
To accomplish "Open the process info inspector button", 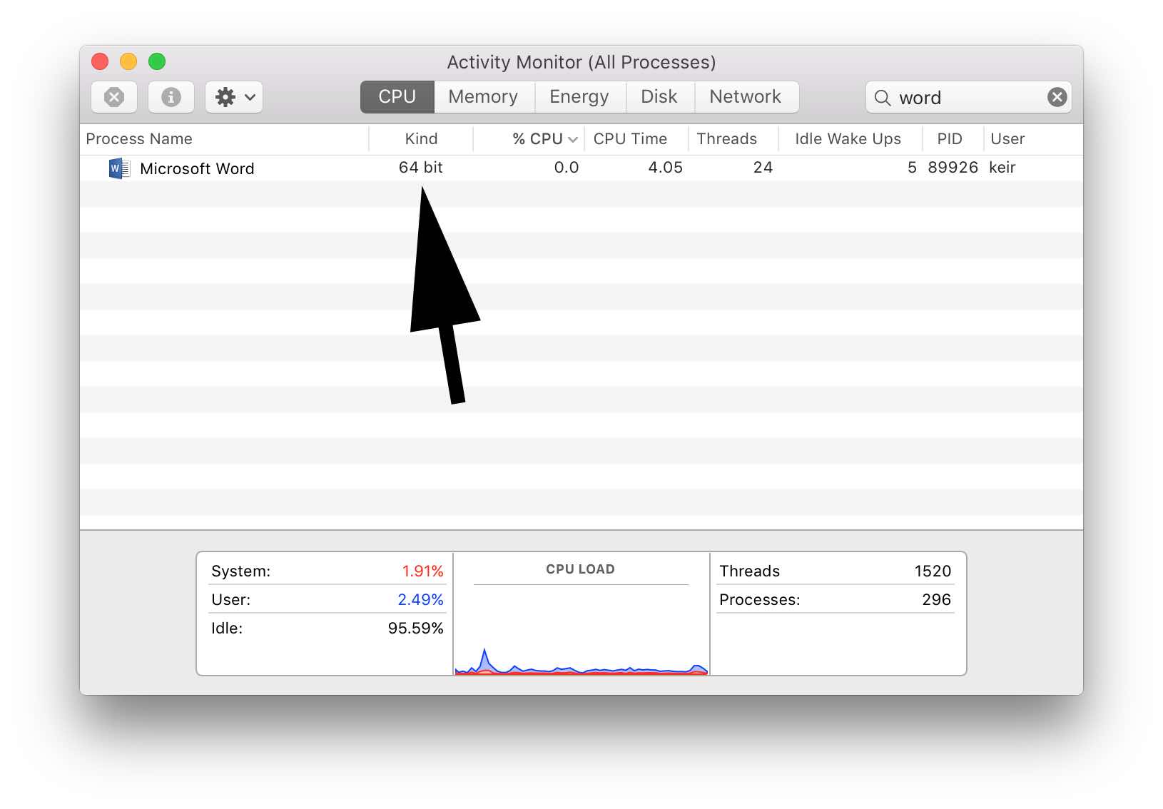I will [171, 97].
